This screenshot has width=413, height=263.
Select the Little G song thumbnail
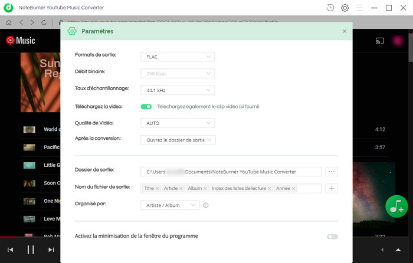29,165
